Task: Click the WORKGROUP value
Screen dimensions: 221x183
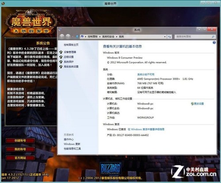Action: [x=145, y=118]
